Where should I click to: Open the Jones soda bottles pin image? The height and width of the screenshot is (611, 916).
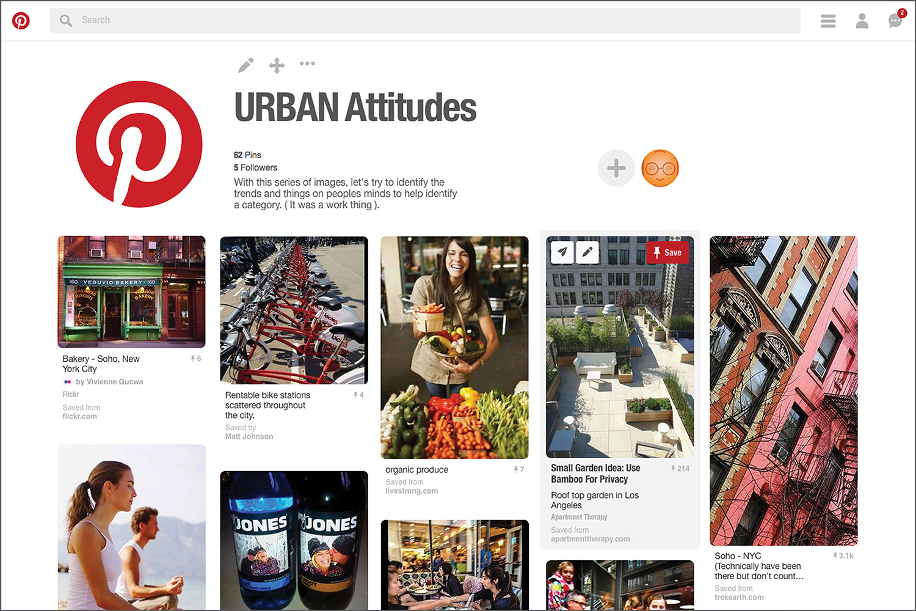click(294, 541)
